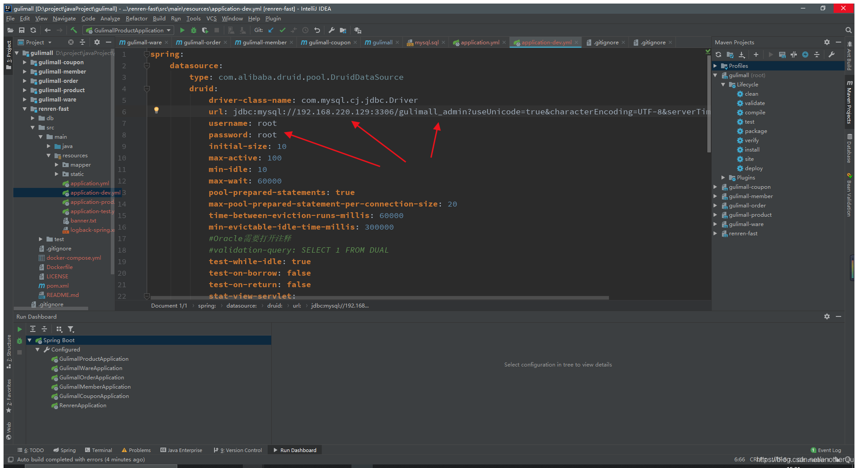The height and width of the screenshot is (468, 858).
Task: Expand Plugins node in Maven Projects
Action: click(x=723, y=177)
